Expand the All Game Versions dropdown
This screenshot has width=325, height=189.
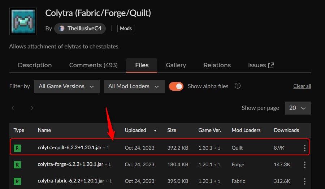[67, 86]
